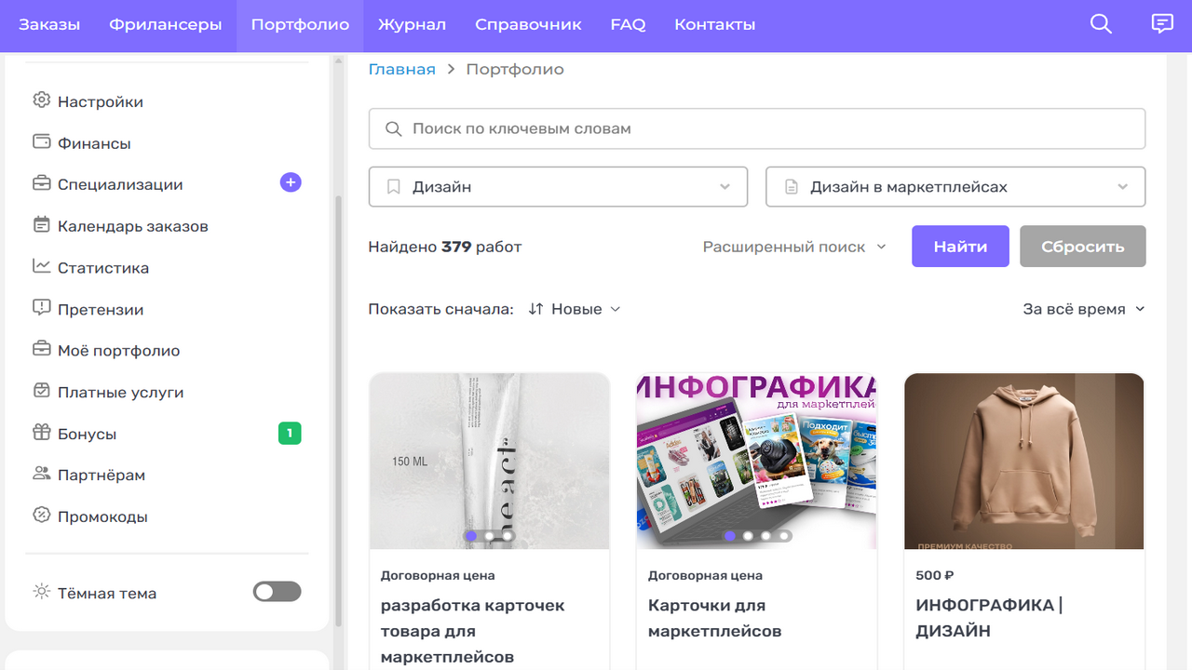1192x670 pixels.
Task: Open the search magnifier in top bar
Action: tap(1100, 24)
